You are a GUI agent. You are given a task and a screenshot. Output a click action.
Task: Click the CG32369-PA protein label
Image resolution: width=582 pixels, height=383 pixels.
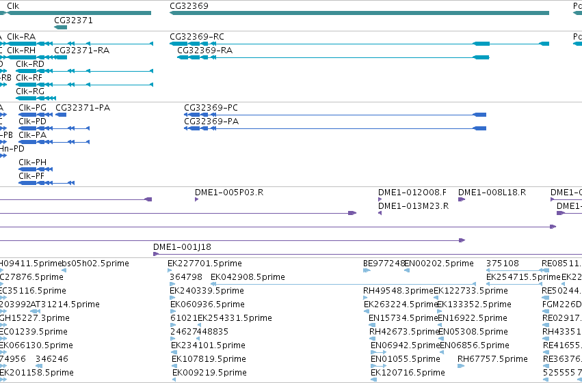pyautogui.click(x=211, y=122)
